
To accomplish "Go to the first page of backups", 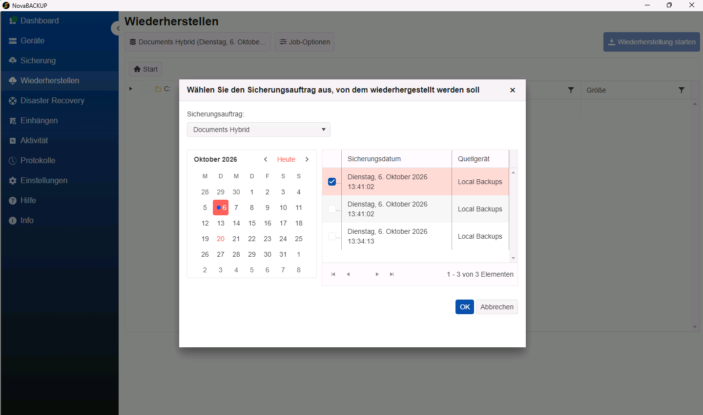I will pos(333,274).
